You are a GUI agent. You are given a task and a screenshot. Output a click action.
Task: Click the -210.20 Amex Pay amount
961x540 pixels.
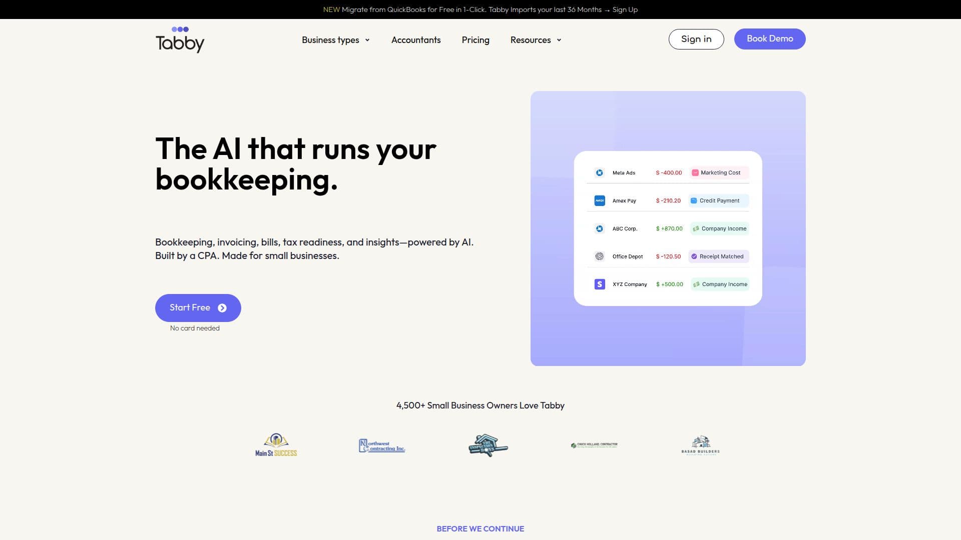click(x=668, y=200)
